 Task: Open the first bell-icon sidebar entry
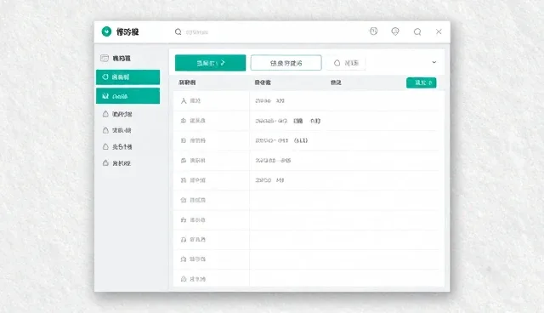pos(117,114)
